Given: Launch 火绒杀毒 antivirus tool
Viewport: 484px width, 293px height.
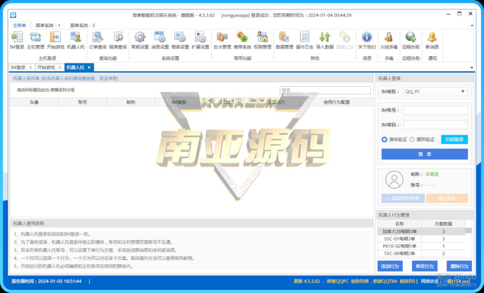Looking at the screenshot, I should point(389,41).
